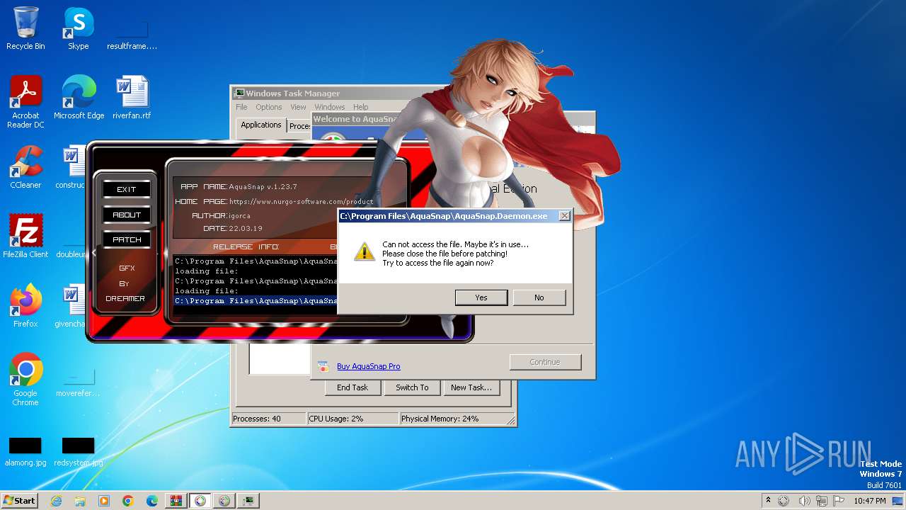This screenshot has height=510, width=906.
Task: Launch the Skype desktop shortcut
Action: 78,28
